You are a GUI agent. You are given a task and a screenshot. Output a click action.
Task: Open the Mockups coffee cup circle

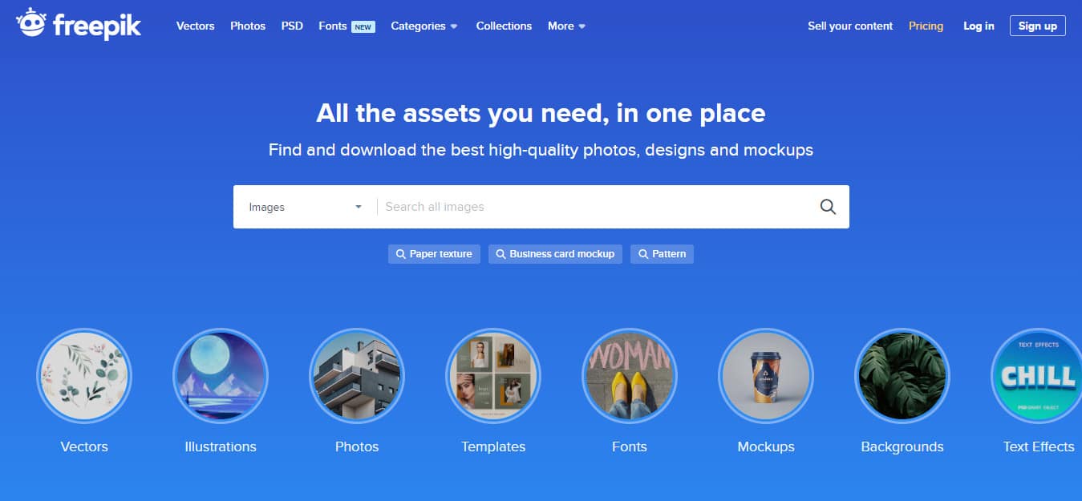click(766, 376)
